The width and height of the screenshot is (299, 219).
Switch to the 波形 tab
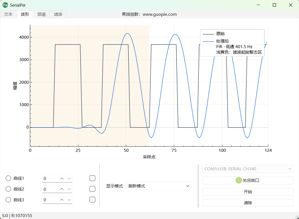point(25,14)
